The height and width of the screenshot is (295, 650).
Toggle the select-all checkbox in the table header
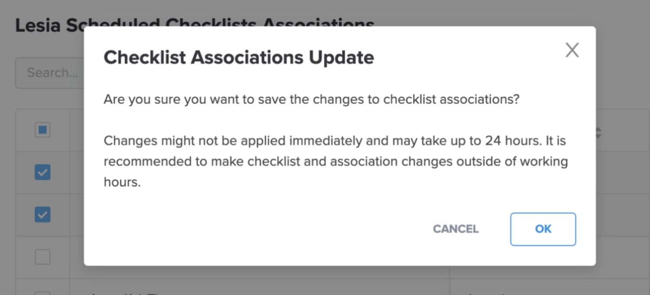[42, 129]
